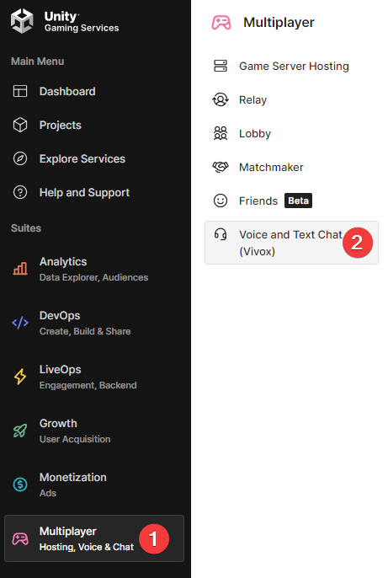Click the 'Ads' subtitle under Monetization
The image size is (388, 578).
[48, 493]
